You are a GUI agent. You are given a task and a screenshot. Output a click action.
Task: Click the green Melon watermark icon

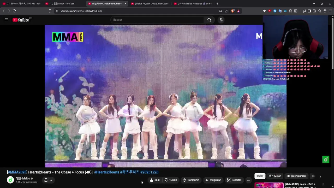pos(326,160)
